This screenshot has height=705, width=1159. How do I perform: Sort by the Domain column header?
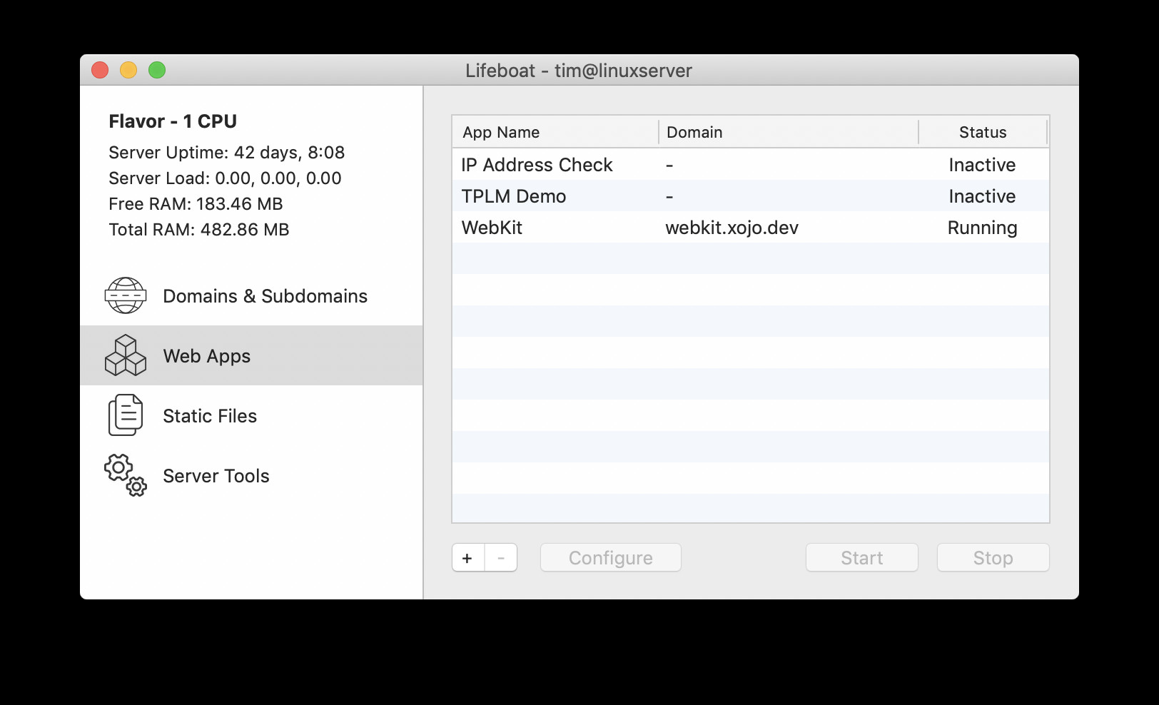tap(789, 132)
